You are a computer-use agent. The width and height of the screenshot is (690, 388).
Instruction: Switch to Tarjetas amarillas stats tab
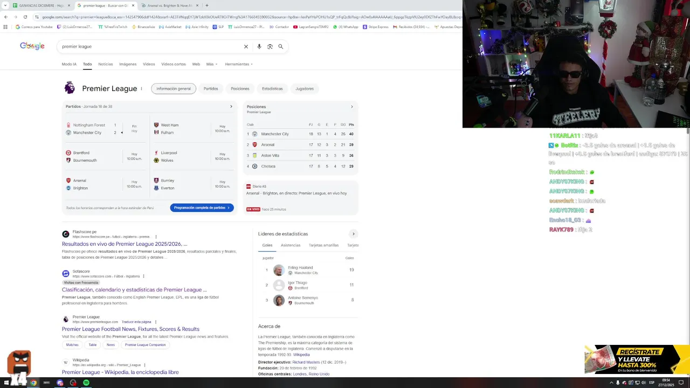[323, 245]
